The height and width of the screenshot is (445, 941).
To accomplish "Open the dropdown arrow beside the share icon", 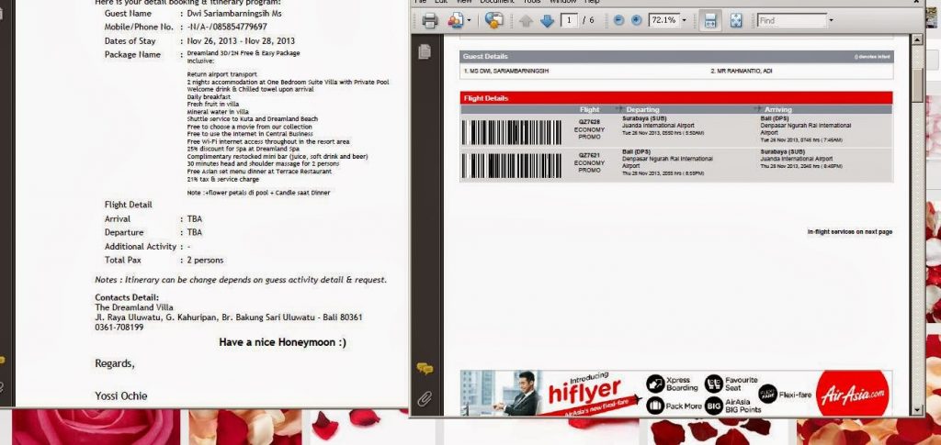I will [469, 20].
